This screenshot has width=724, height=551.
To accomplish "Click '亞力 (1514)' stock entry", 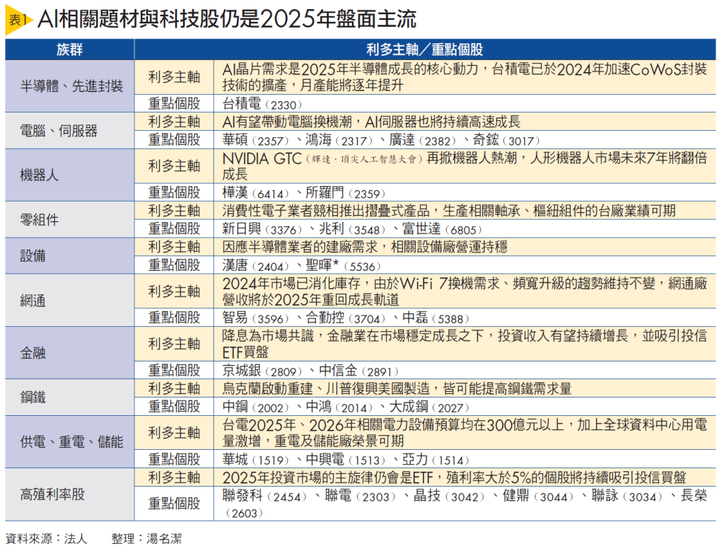I will [x=436, y=460].
